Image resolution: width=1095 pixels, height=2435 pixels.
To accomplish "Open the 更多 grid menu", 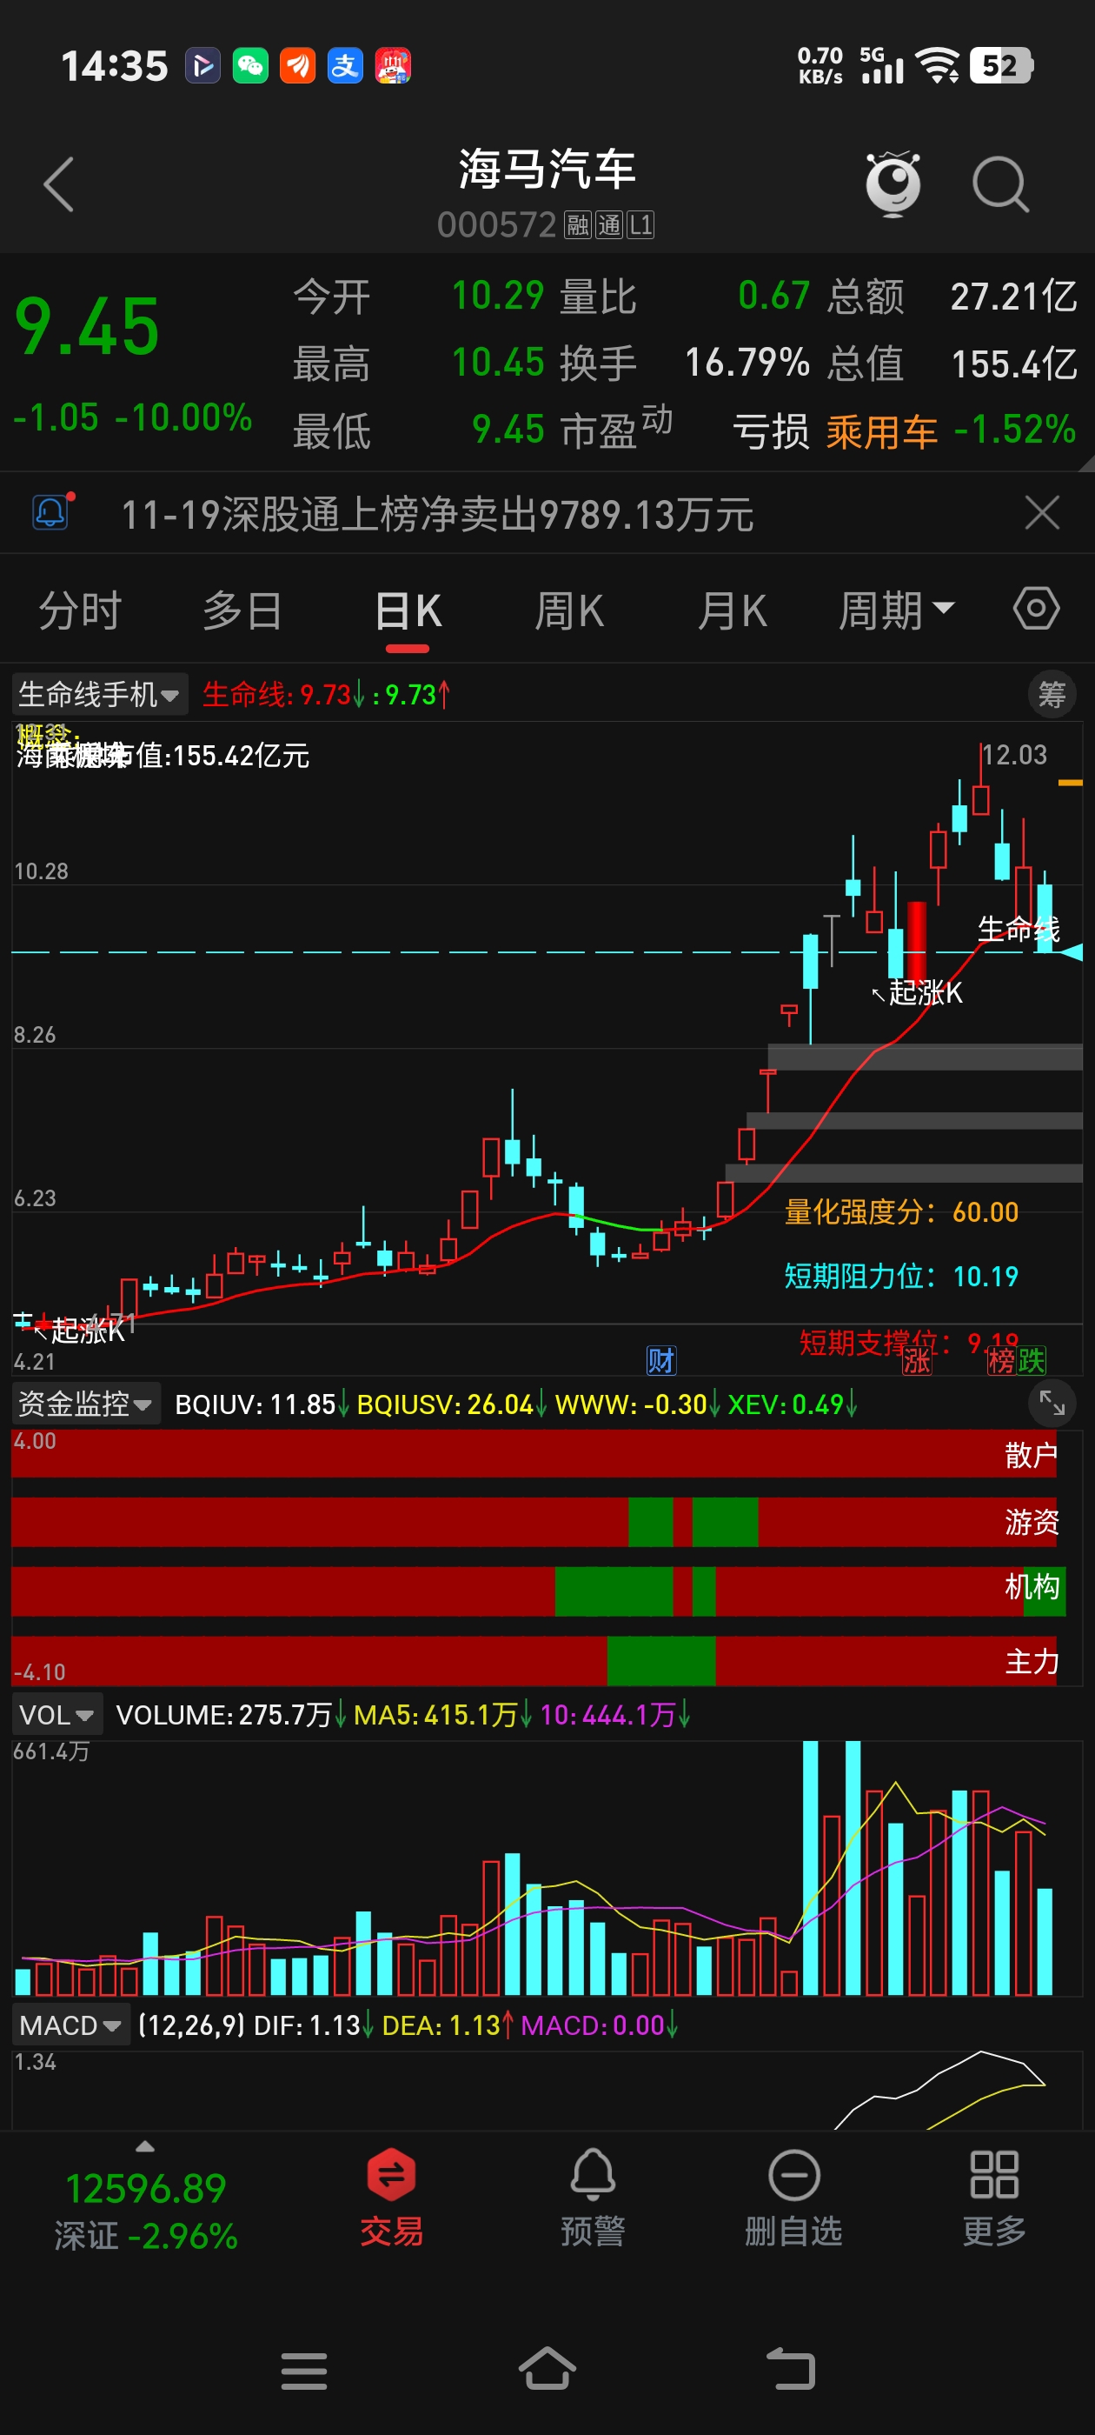I will 994,2197.
